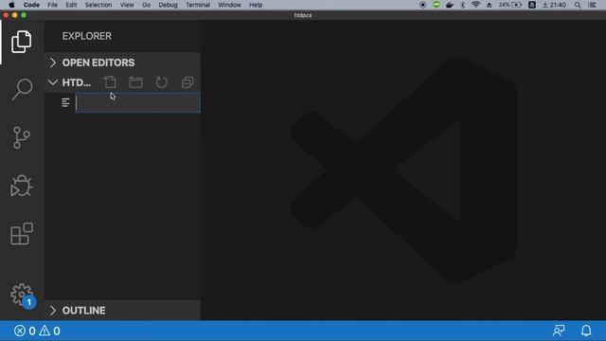The width and height of the screenshot is (606, 341).
Task: Open the Help menu
Action: point(256,5)
